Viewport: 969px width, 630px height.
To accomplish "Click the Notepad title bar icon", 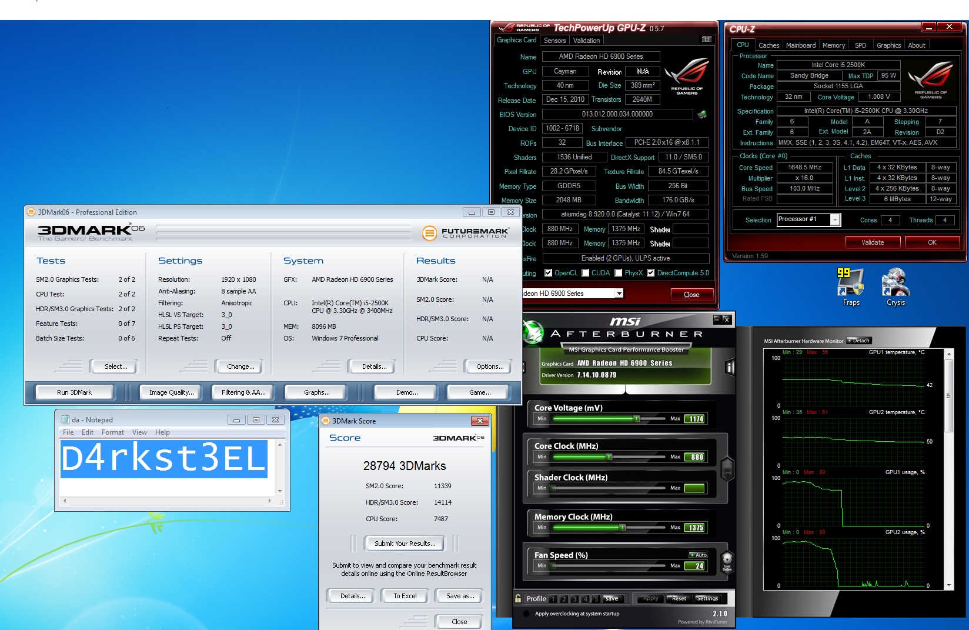I will [65, 419].
